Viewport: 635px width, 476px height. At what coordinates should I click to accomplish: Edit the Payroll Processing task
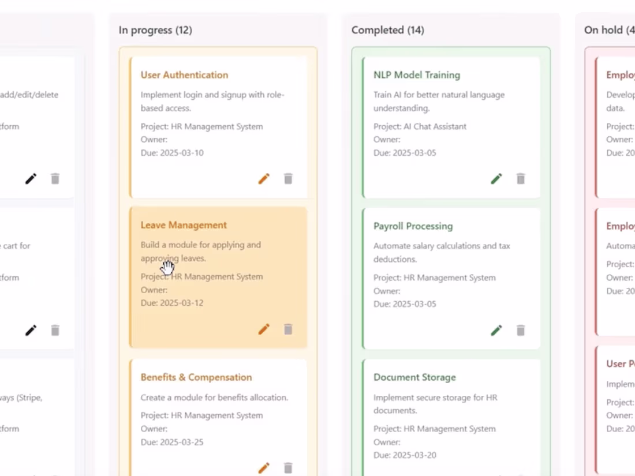point(496,330)
